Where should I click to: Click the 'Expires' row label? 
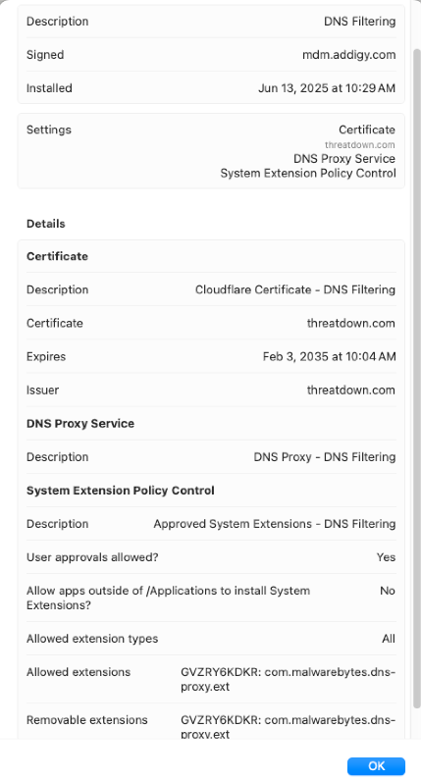[x=46, y=356]
